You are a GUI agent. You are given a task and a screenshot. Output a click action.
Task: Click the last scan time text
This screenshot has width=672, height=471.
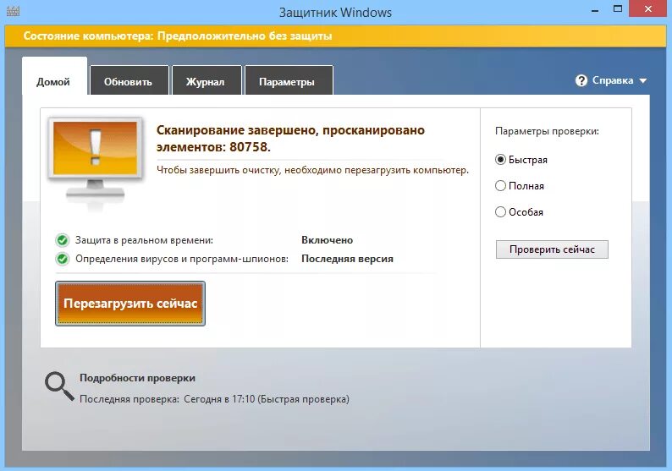(x=214, y=399)
